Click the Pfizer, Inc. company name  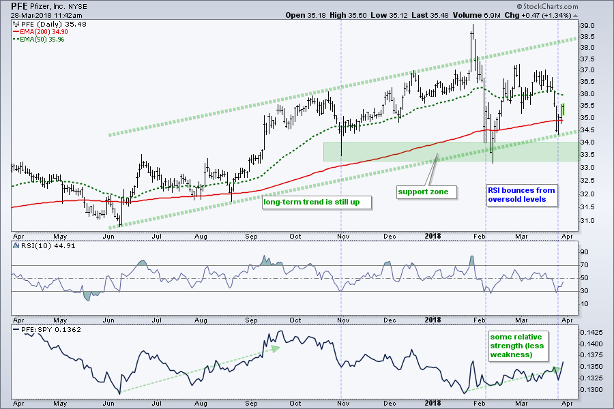coord(48,7)
